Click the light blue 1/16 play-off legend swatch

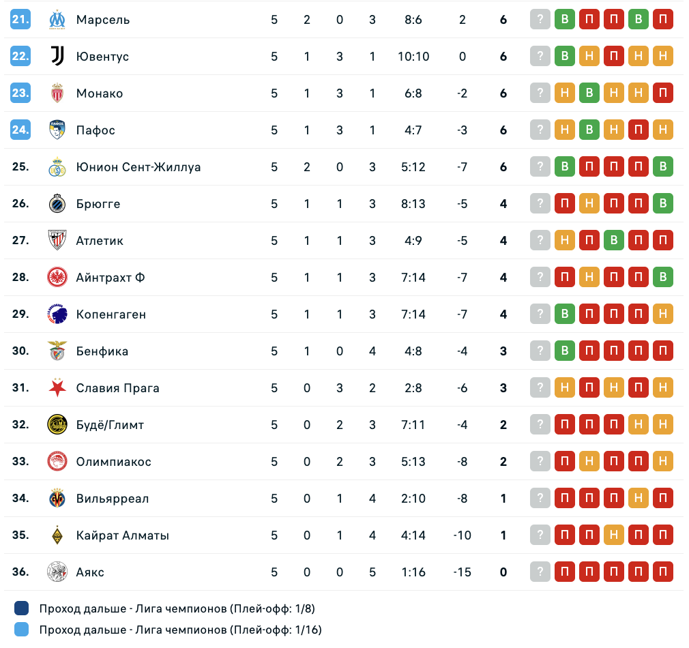(x=21, y=630)
